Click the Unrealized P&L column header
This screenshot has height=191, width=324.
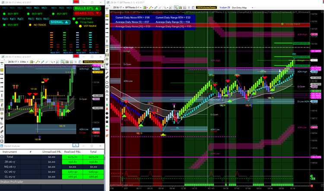pyautogui.click(x=51, y=152)
